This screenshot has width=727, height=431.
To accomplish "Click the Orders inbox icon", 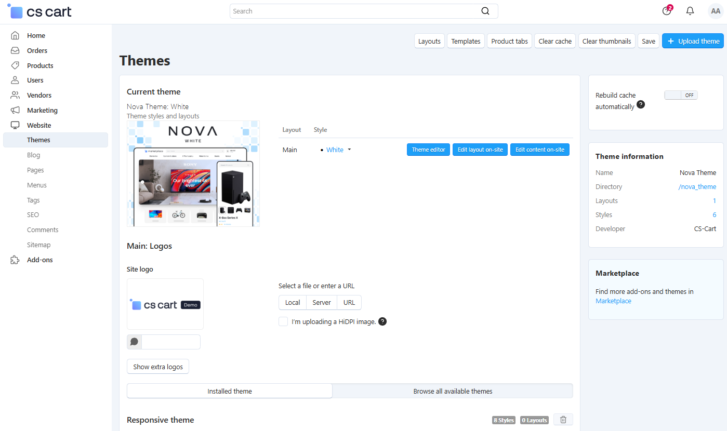I will coord(15,51).
